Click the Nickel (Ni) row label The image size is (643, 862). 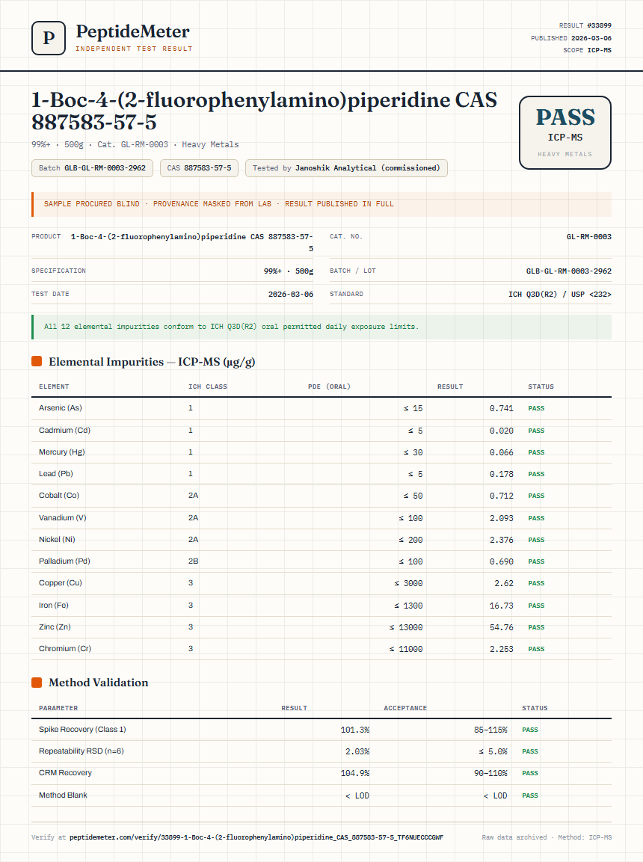click(57, 539)
